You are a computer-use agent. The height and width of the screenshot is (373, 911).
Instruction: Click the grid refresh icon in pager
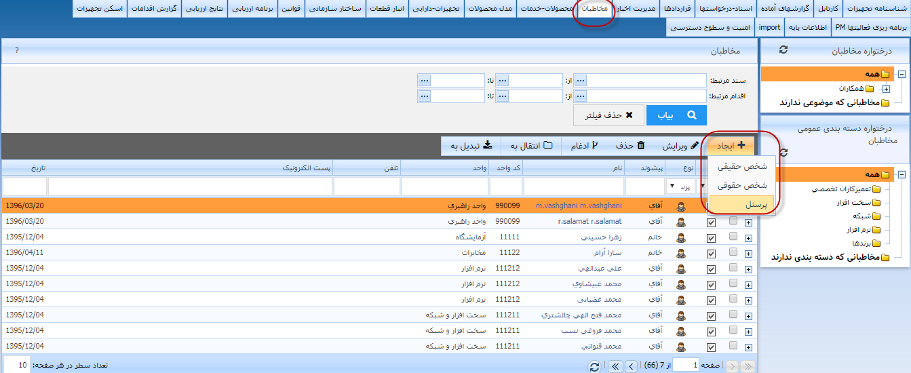(595, 366)
